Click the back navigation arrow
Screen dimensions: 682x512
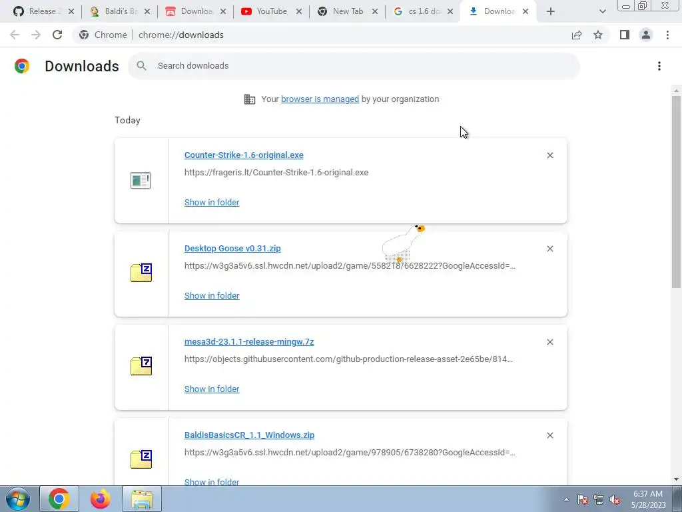[x=15, y=35]
